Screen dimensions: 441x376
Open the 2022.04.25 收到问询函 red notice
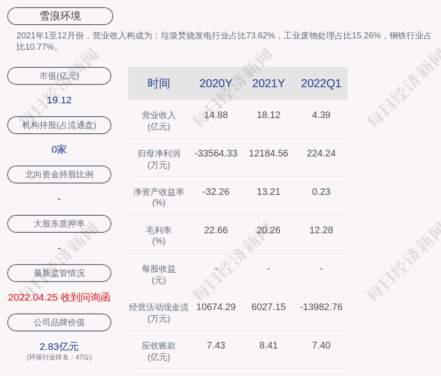59,297
